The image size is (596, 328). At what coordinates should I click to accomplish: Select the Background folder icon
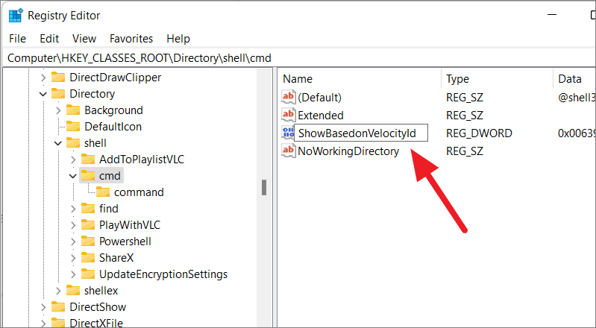click(x=73, y=110)
